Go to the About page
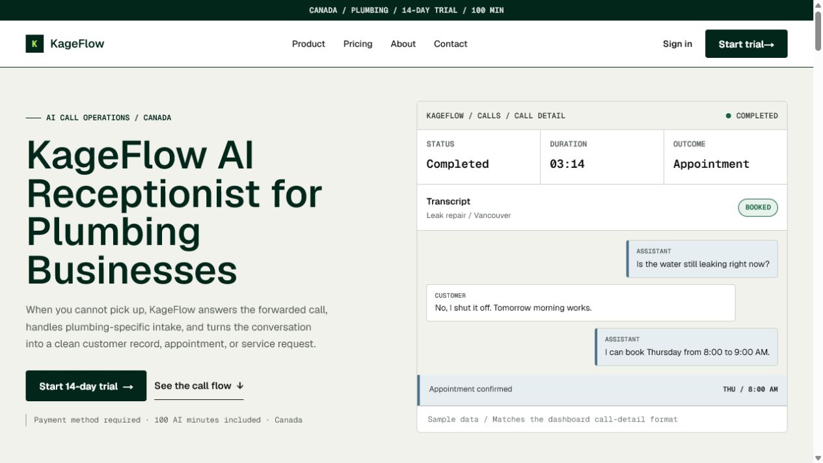Screen dimensions: 823x463 403,44
